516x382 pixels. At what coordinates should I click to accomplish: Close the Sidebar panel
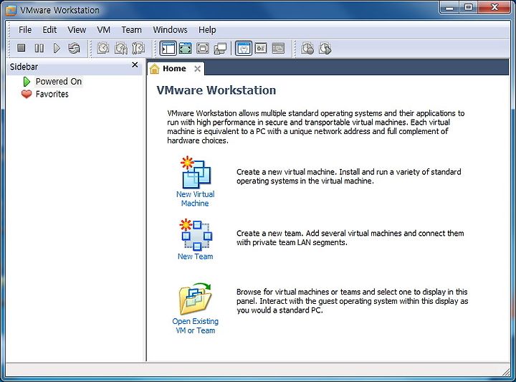click(x=135, y=65)
